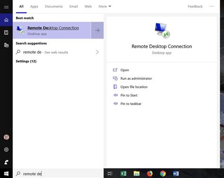Click the large Remote Desktop Connection icon
The image size is (224, 178).
(x=162, y=31)
